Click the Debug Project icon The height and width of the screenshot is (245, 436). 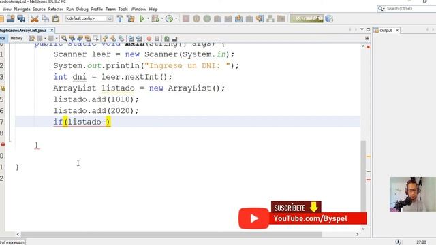point(155,18)
